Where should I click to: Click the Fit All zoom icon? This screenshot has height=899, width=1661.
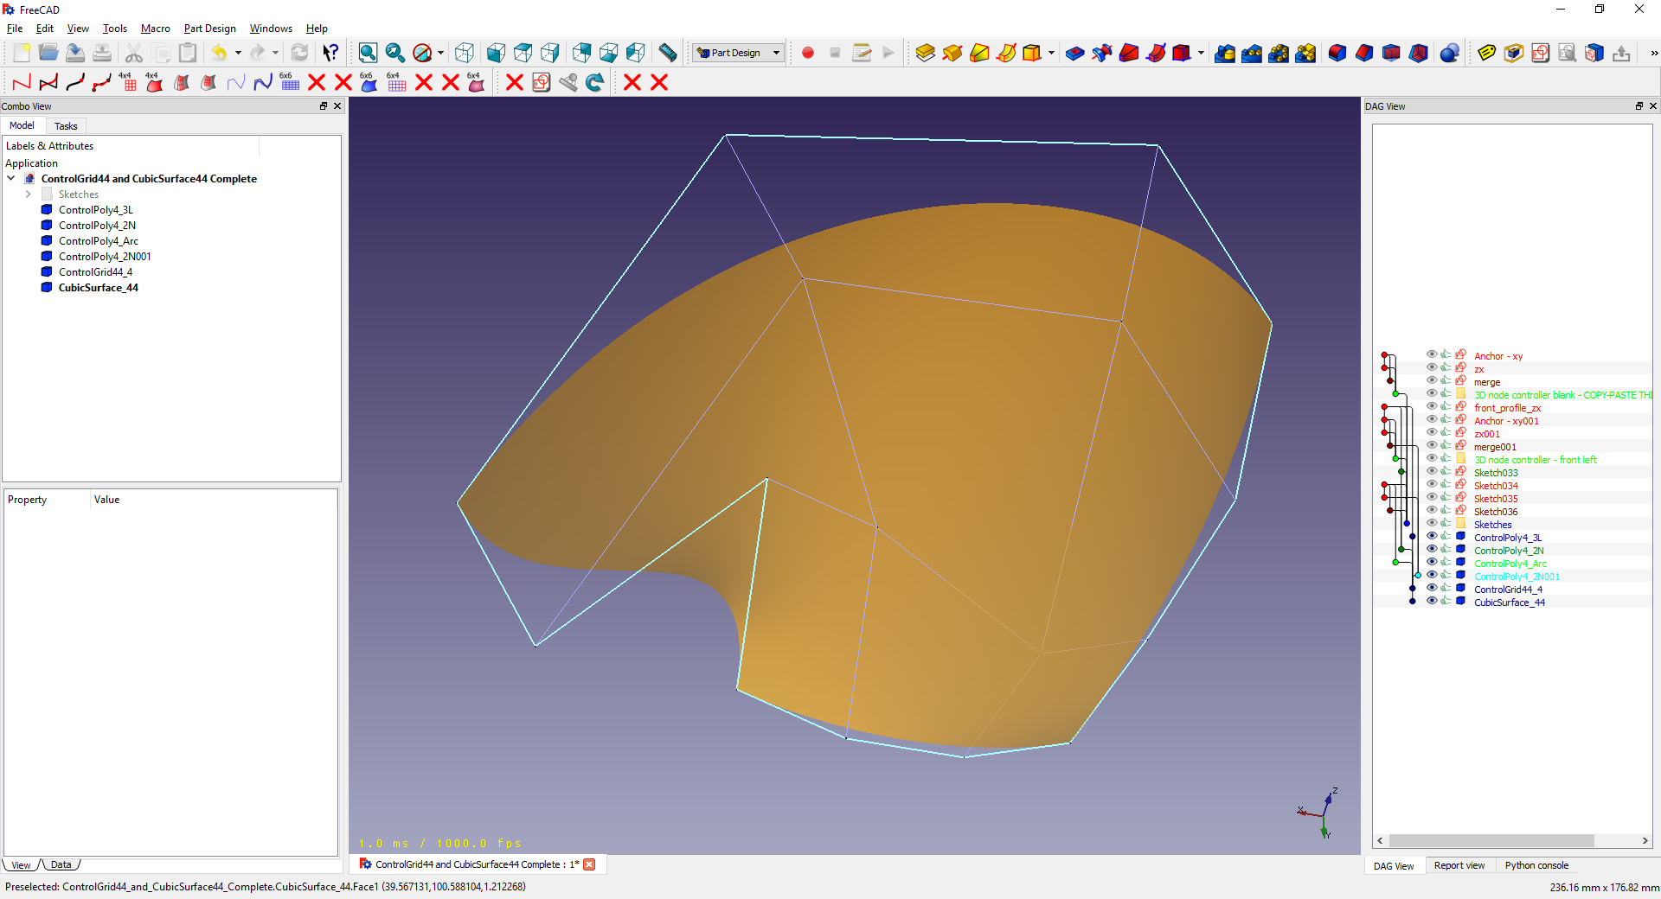pos(368,53)
